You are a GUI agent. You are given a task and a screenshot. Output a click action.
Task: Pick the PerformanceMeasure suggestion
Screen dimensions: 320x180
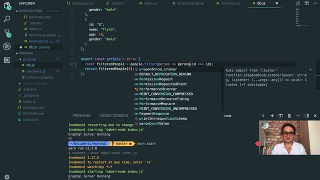[178, 104]
